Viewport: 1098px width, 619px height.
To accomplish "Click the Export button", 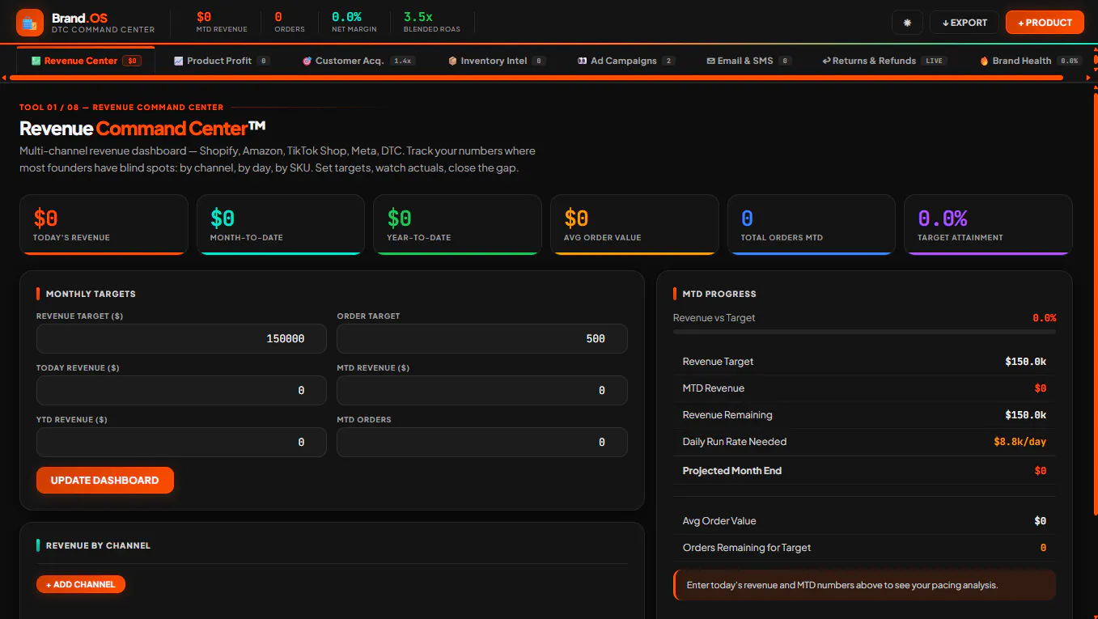I will pyautogui.click(x=964, y=23).
